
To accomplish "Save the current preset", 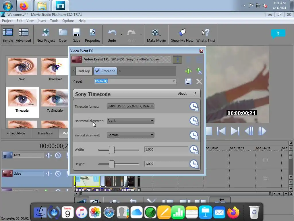I will click(x=188, y=81).
